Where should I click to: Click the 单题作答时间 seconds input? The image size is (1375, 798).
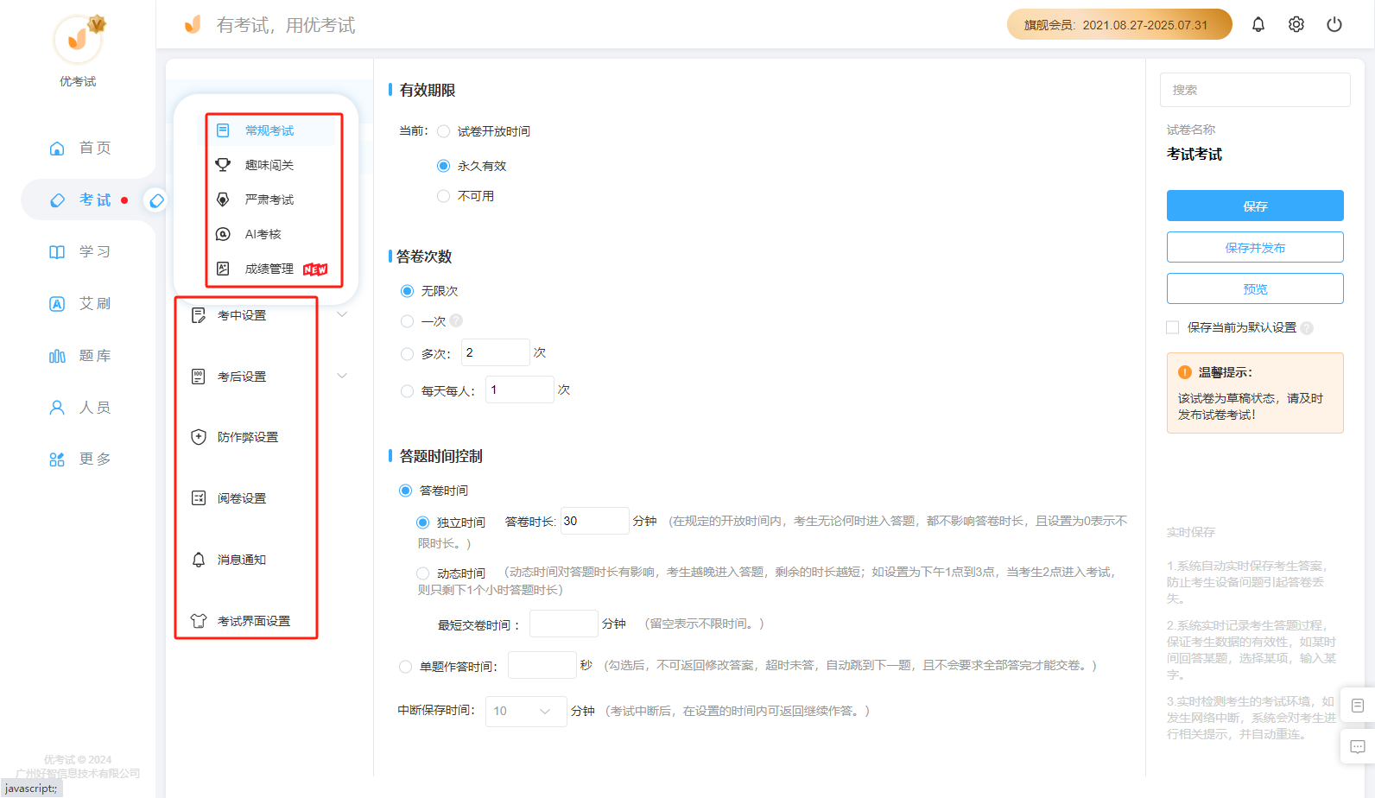542,665
